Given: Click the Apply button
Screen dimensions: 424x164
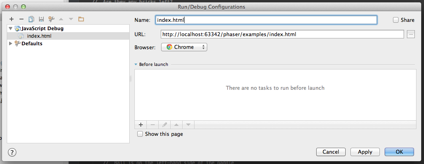Looking at the screenshot, I should click(365, 152).
